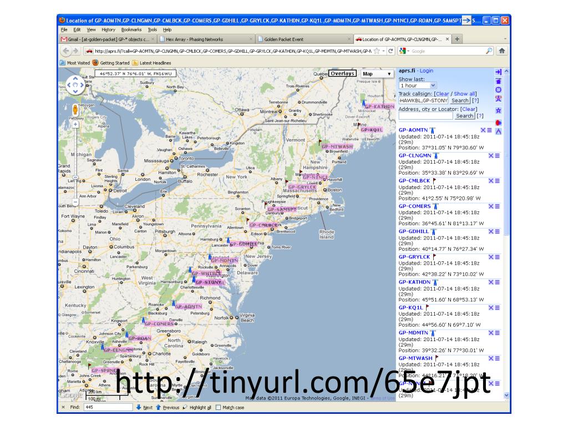Click the Track callsign input field
The width and height of the screenshot is (568, 426).
point(423,101)
